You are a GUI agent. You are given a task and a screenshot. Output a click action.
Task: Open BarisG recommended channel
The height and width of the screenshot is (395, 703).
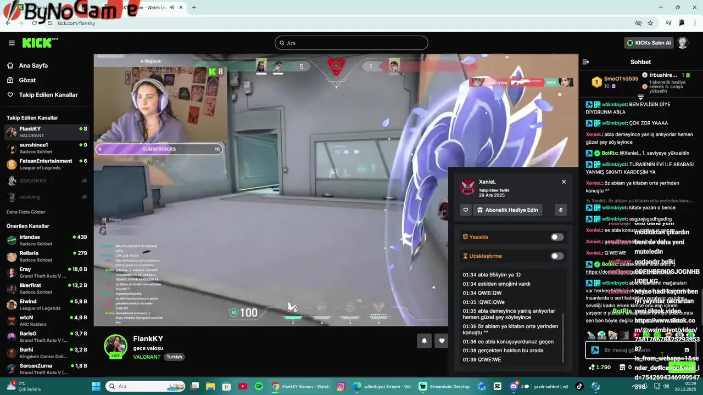click(x=47, y=337)
